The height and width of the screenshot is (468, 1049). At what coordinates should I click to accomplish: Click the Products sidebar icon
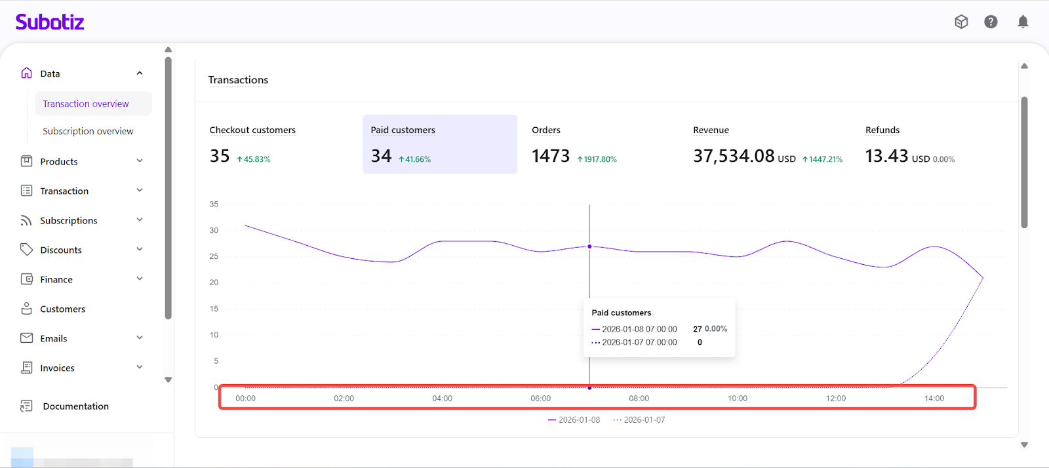[x=26, y=161]
